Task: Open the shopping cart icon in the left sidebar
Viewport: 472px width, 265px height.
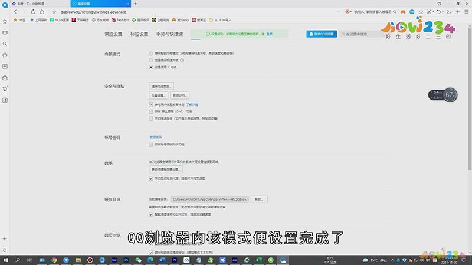Action: pos(5,89)
